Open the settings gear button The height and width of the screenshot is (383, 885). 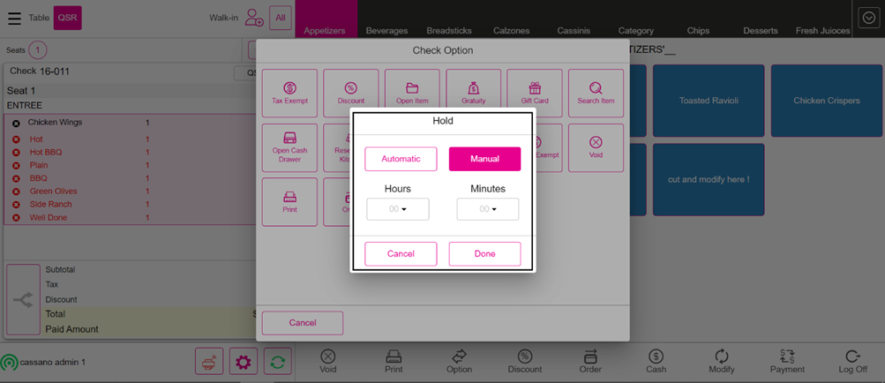(x=243, y=362)
